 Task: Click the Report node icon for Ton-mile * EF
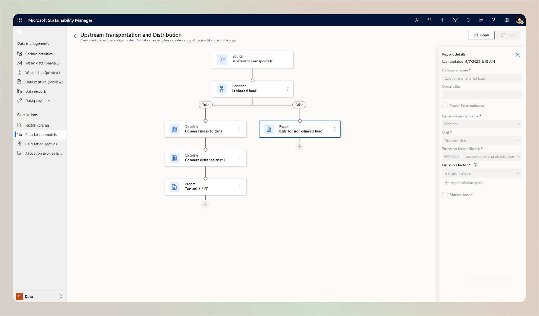174,187
